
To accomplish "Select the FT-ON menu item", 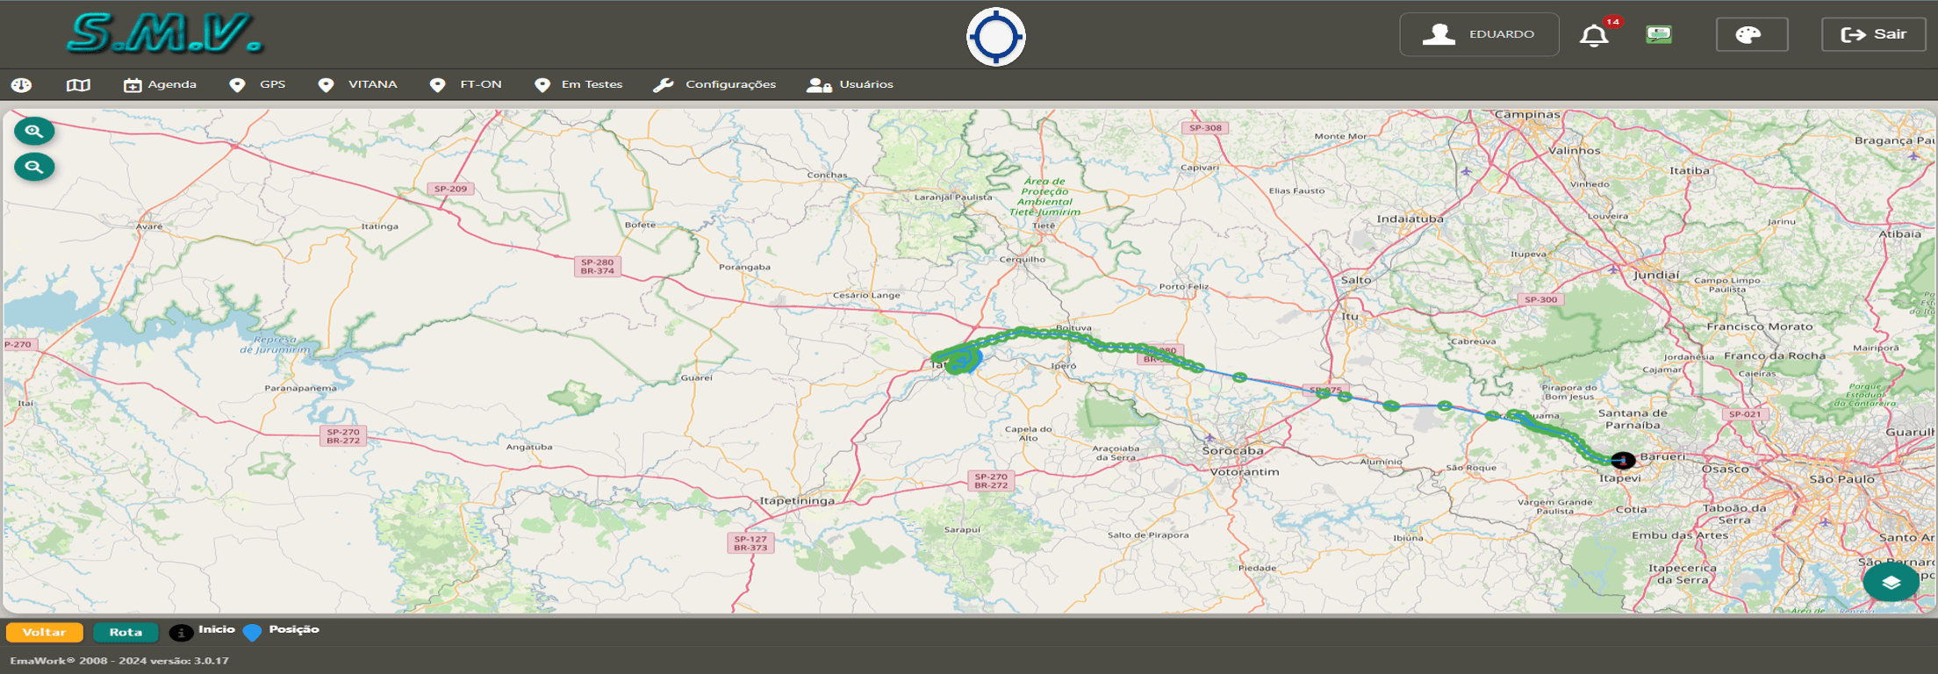I will (465, 85).
